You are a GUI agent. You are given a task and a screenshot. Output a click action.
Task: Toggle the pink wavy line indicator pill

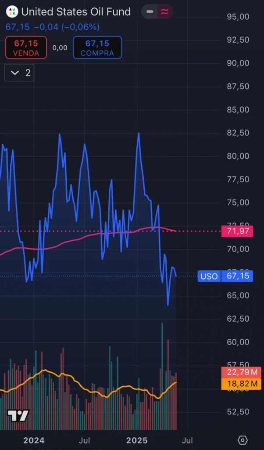coord(164,12)
